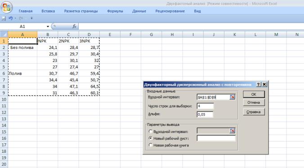This screenshot has height=168, width=304.
Task: Select Выходной интервал radio button
Action: pyautogui.click(x=151, y=132)
